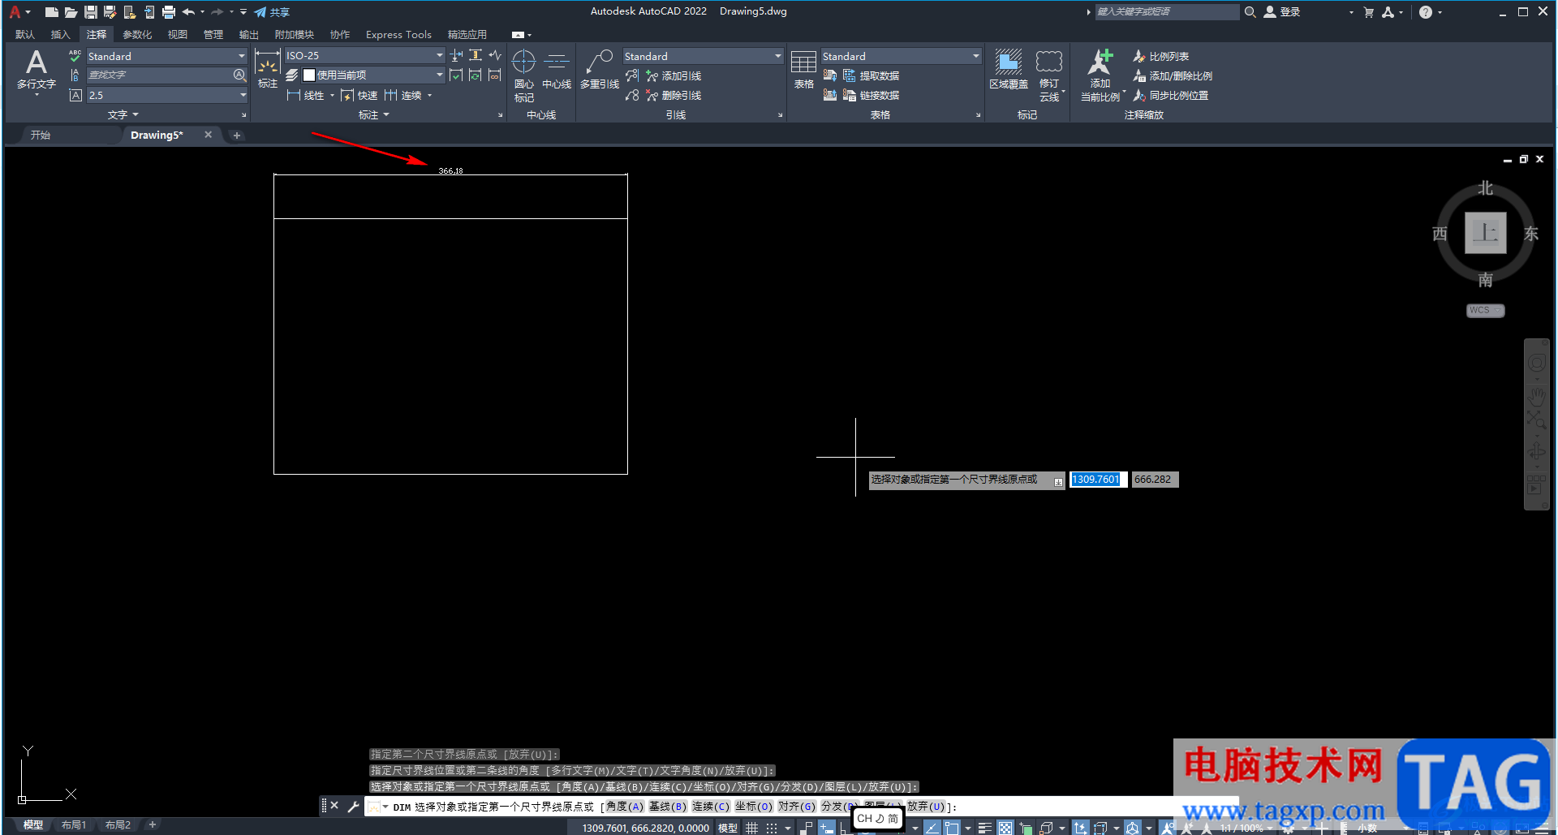
Task: Print the drawing with Plot icon
Action: (x=169, y=12)
